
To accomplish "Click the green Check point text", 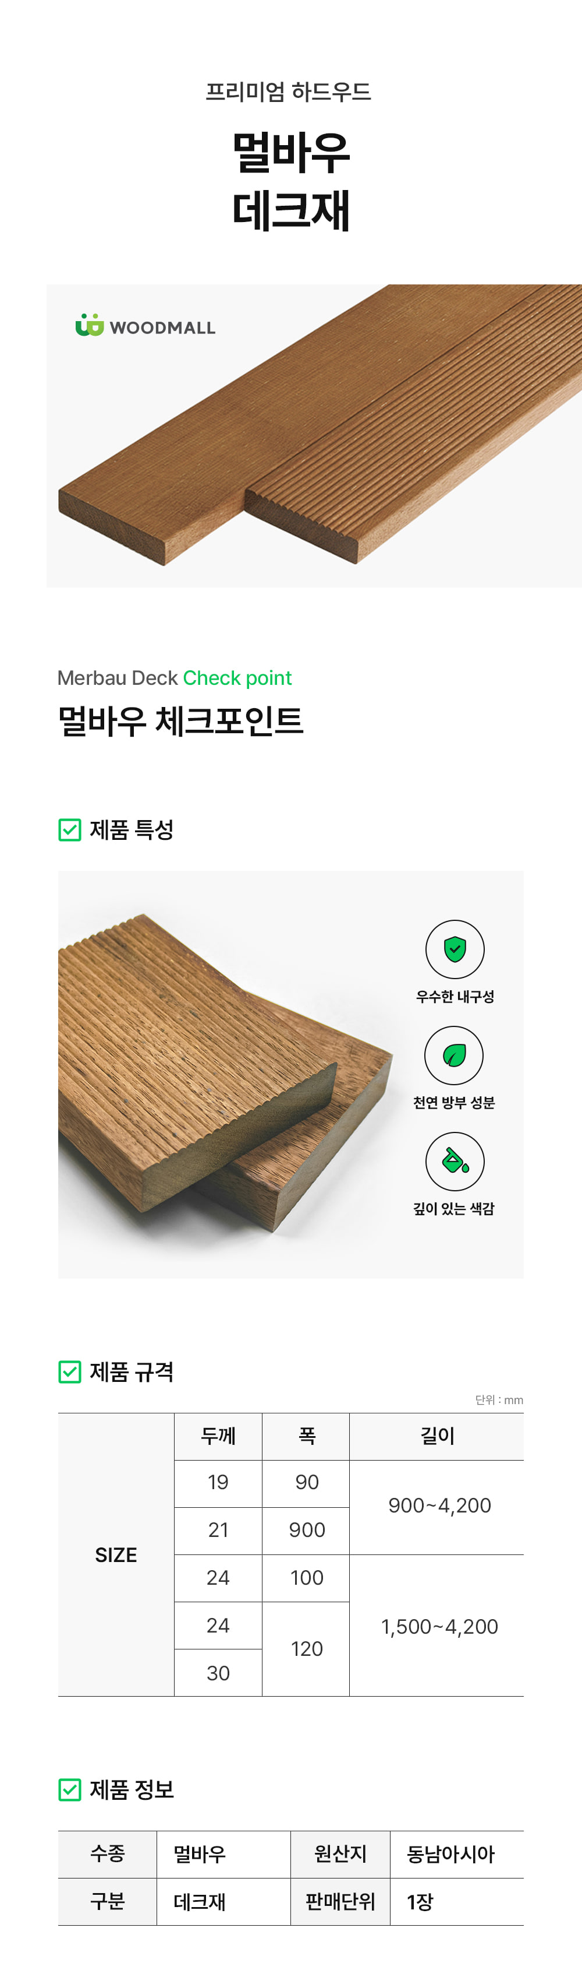I will 237,678.
